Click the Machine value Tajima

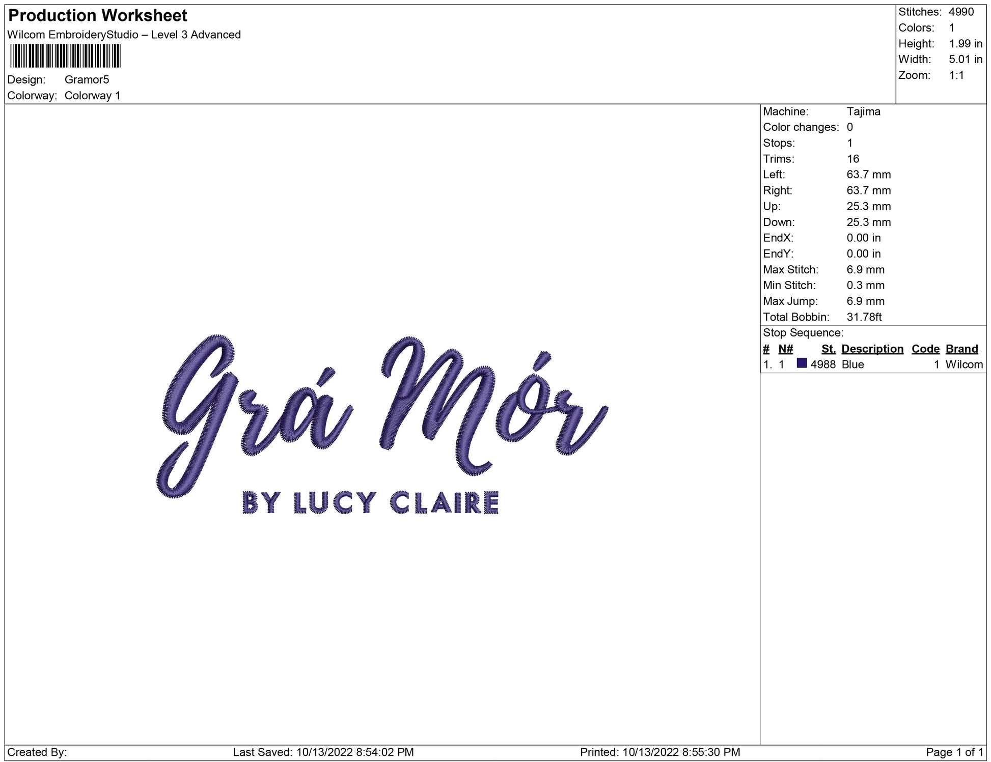(863, 111)
